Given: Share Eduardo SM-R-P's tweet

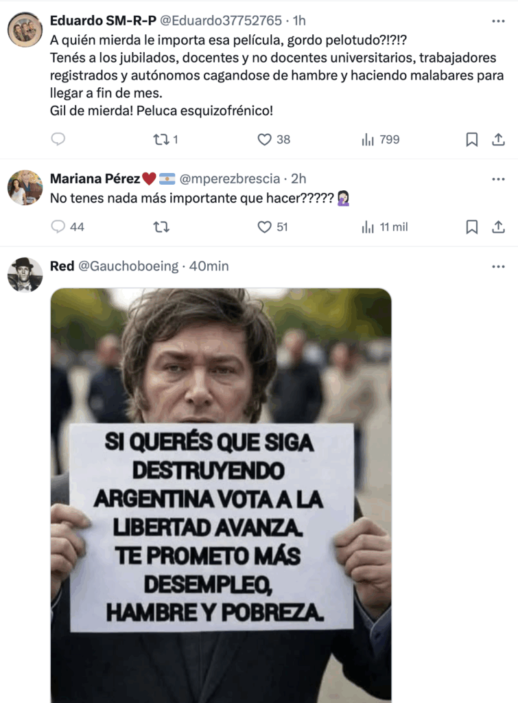Looking at the screenshot, I should [x=498, y=139].
